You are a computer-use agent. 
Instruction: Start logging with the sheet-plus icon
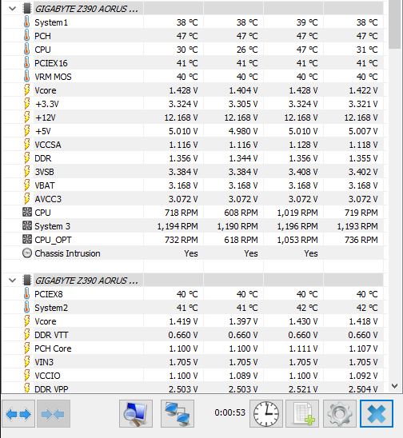pos(303,414)
